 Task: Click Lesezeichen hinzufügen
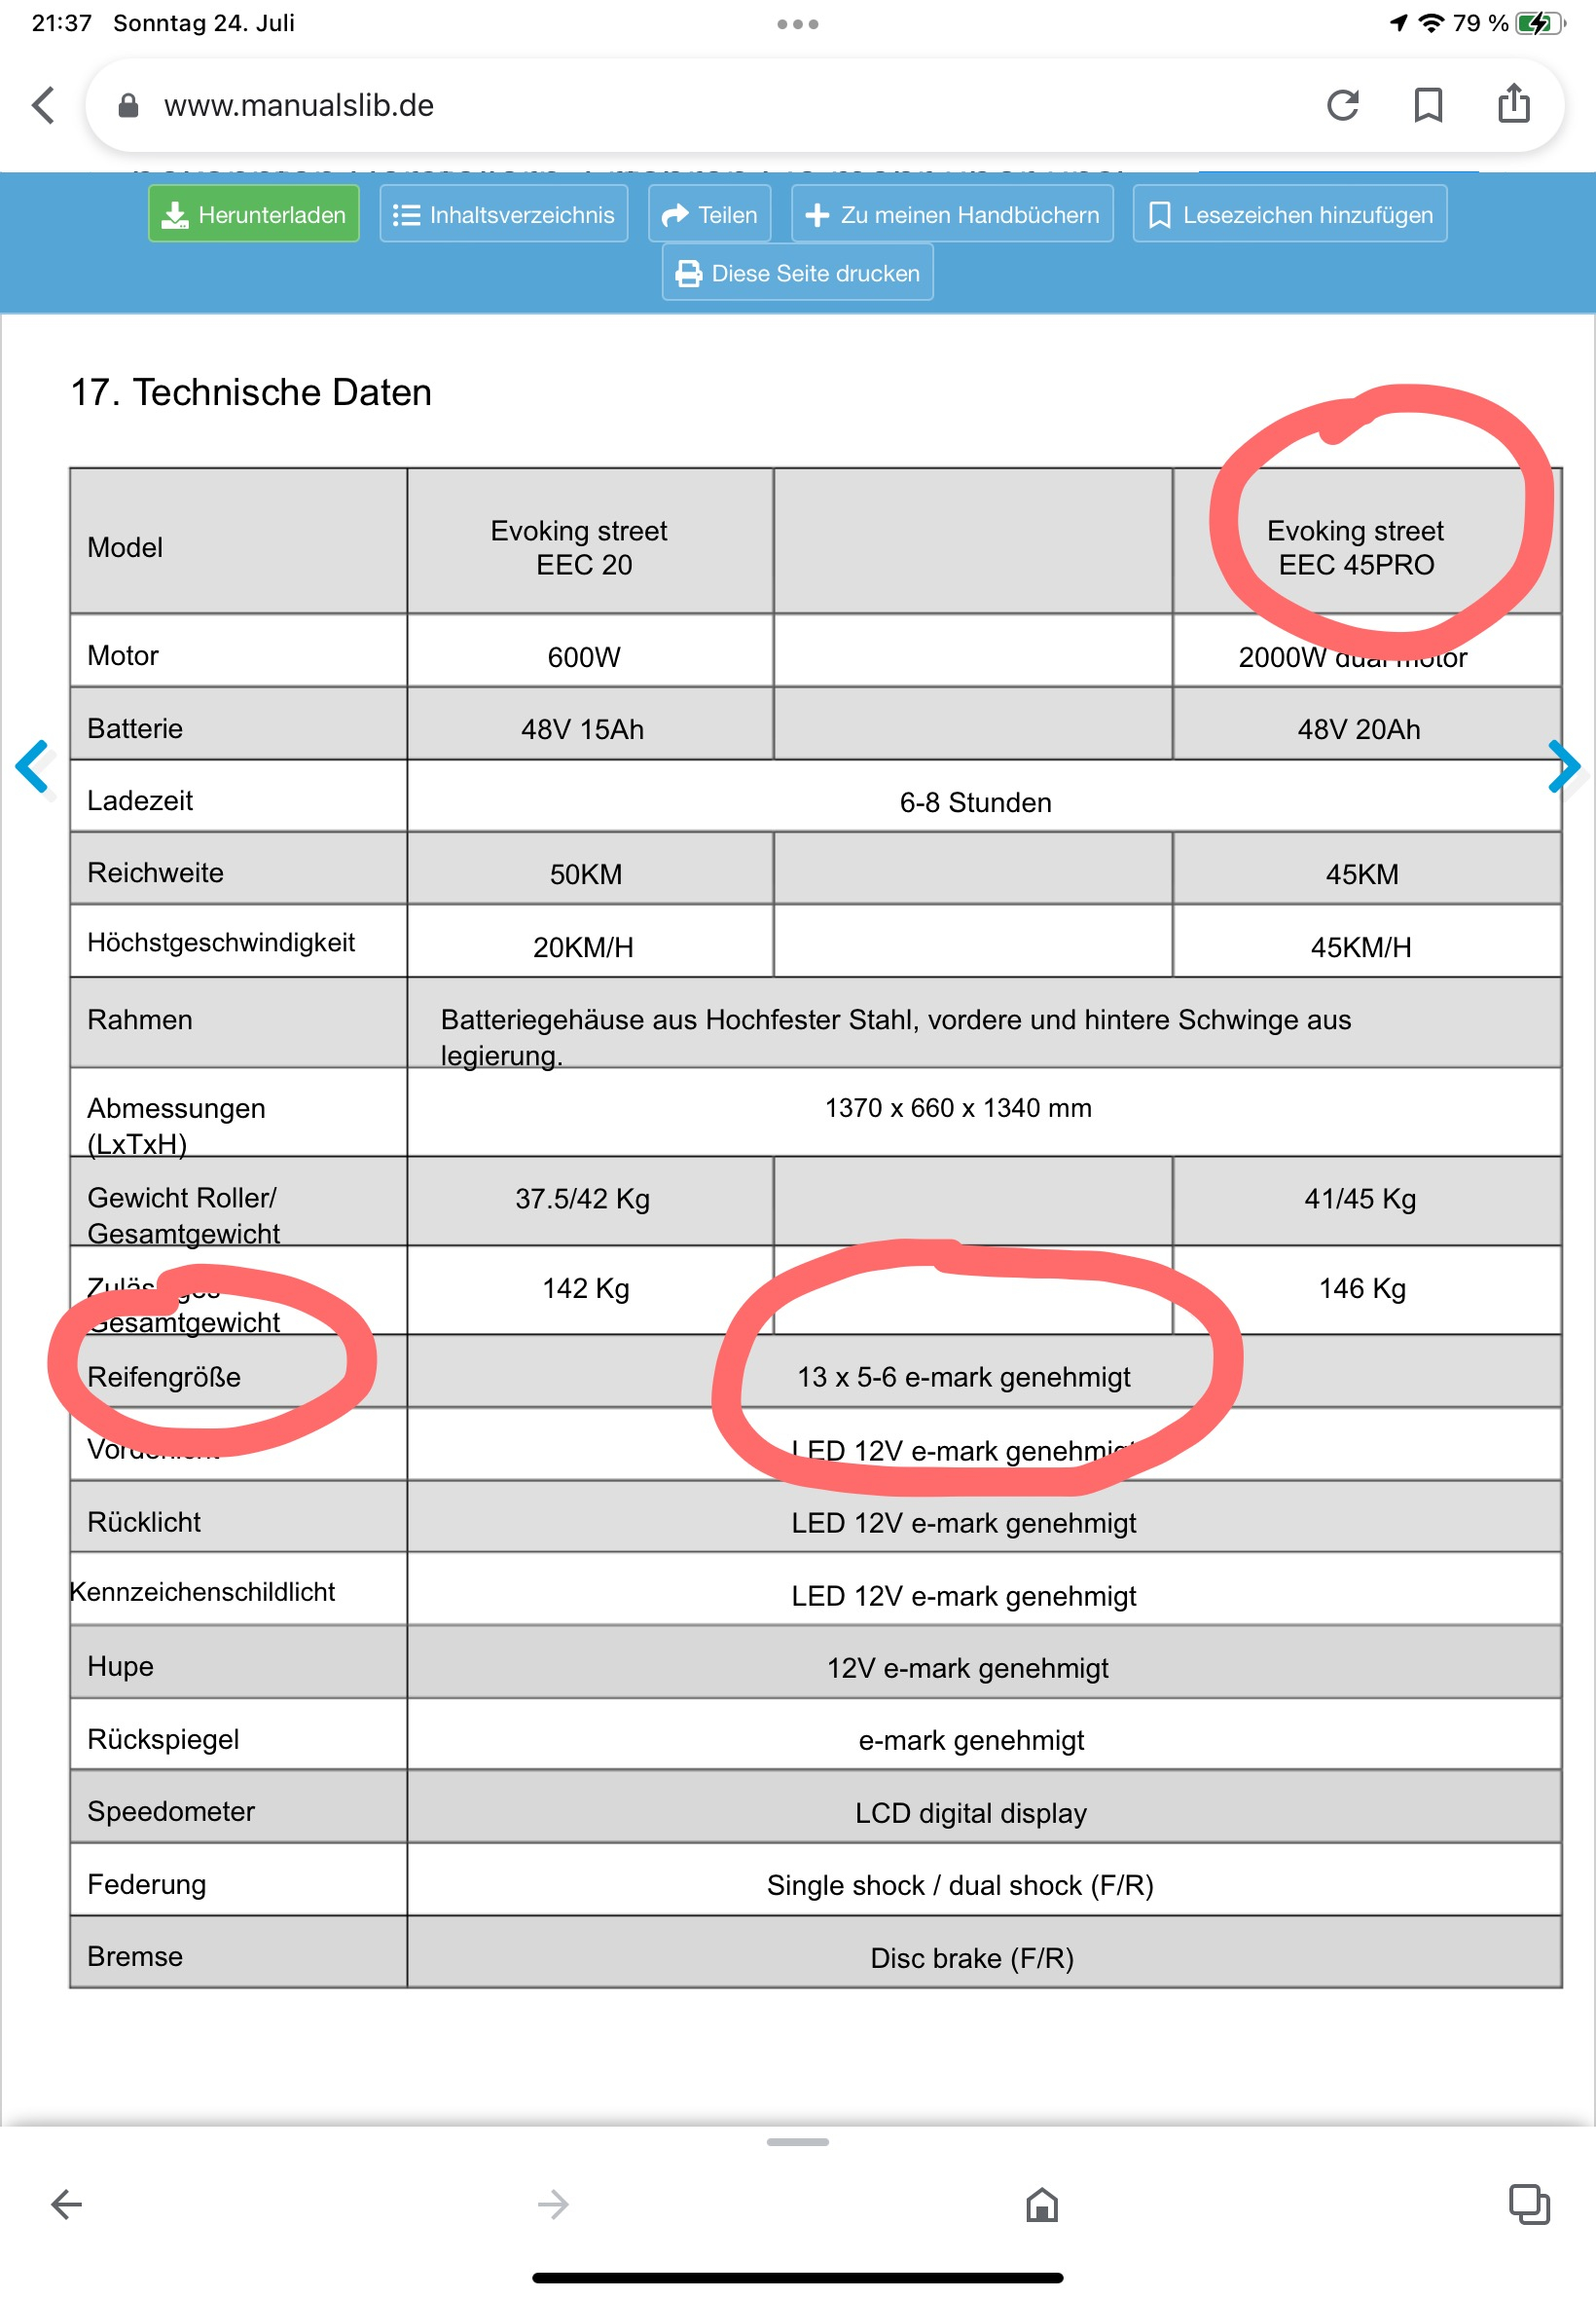click(x=1290, y=214)
